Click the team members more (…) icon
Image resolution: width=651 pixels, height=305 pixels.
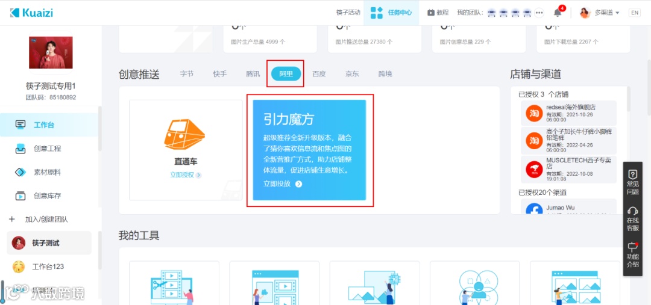539,13
